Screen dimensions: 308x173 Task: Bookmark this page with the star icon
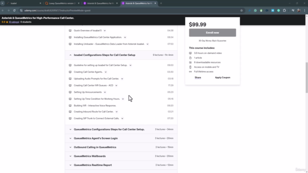(242, 11)
